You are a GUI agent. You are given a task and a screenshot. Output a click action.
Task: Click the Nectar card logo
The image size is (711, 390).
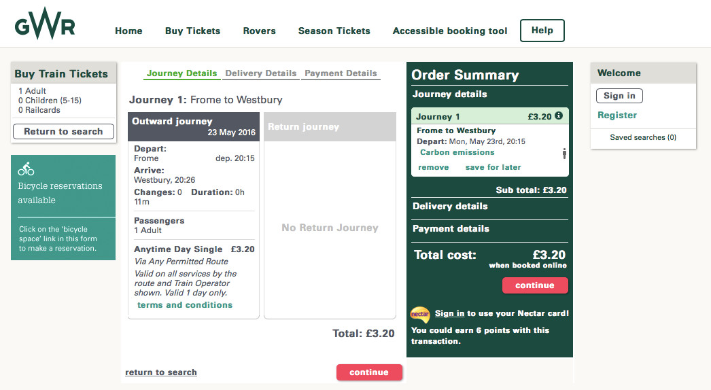coord(420,314)
